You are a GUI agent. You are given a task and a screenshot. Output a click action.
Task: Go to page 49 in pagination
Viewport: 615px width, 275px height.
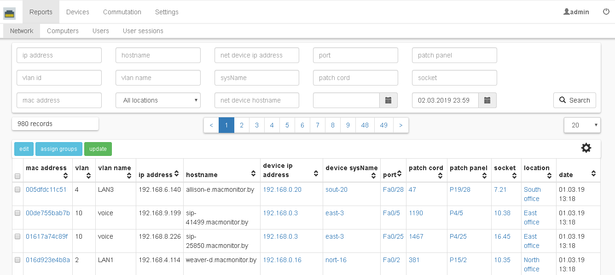384,125
